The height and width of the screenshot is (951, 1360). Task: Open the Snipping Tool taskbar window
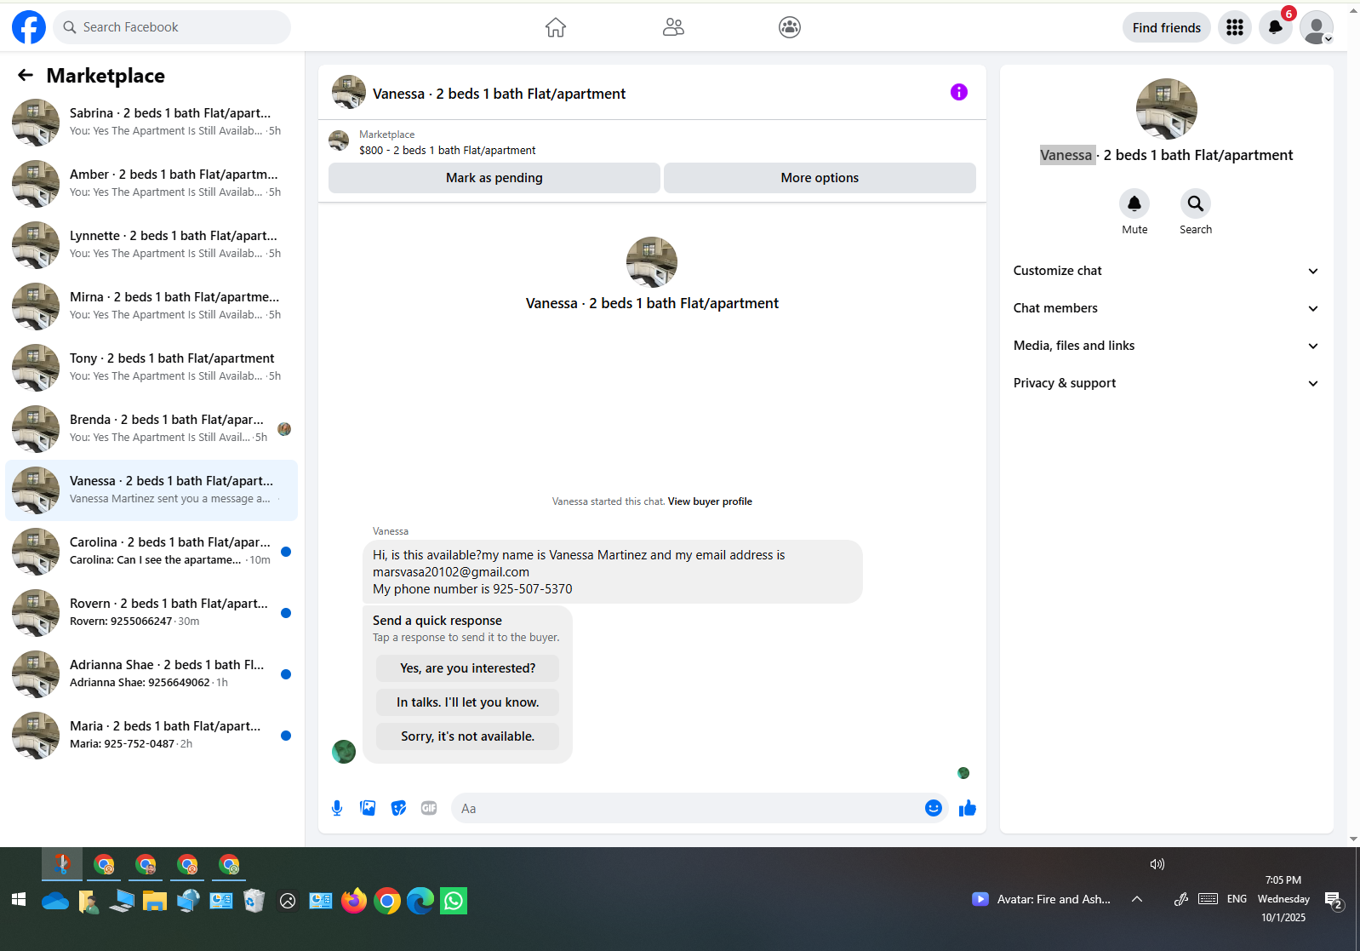click(x=62, y=865)
